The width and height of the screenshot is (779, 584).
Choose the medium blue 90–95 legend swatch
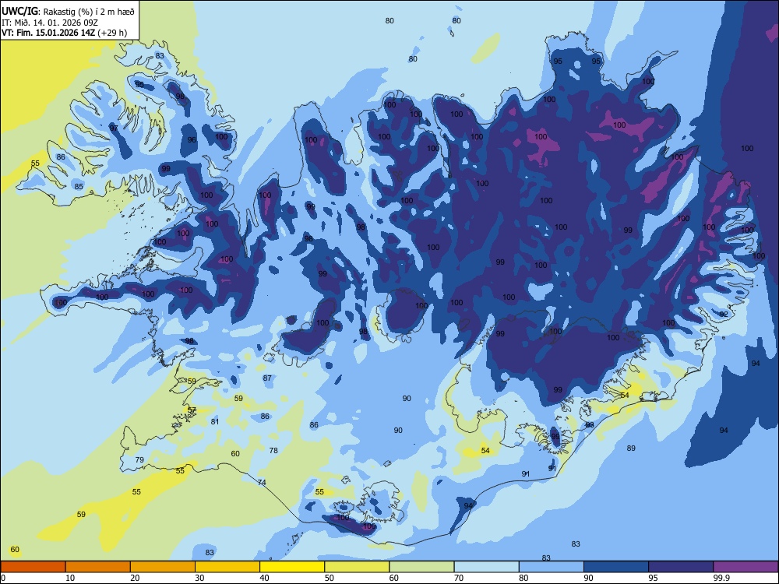[616, 567]
